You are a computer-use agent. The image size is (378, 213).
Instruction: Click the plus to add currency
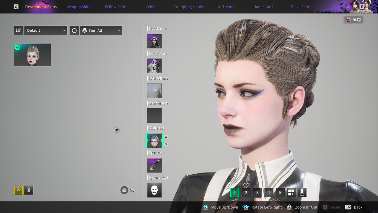pos(359,20)
